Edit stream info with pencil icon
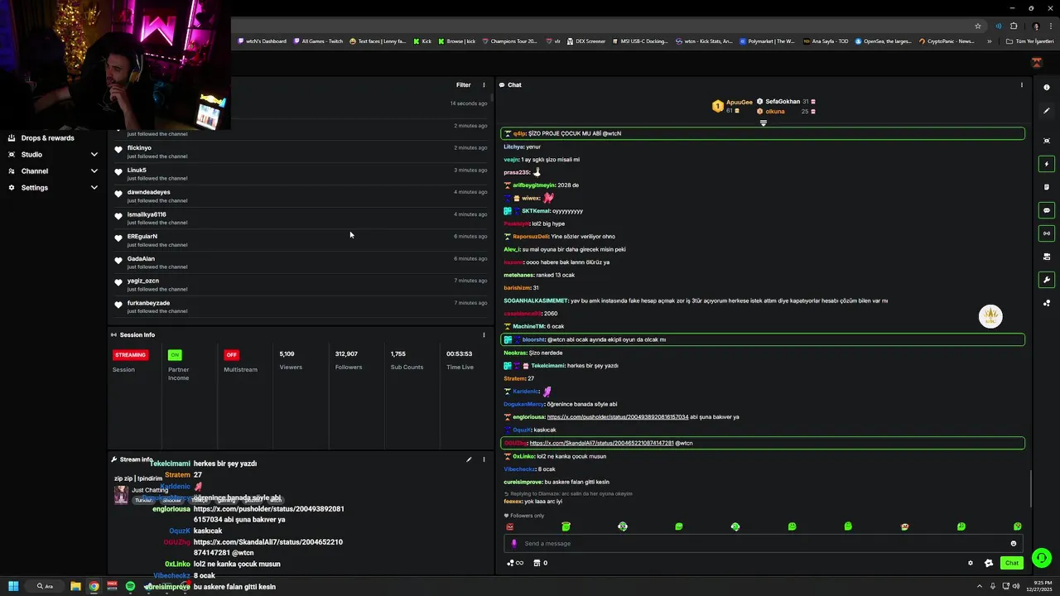This screenshot has width=1060, height=596. pos(469,459)
